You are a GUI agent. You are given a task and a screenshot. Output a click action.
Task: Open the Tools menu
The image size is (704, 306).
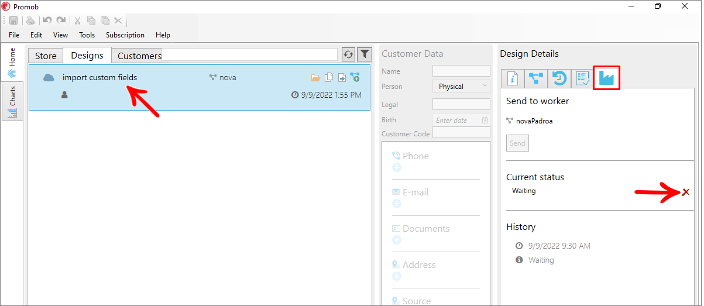coord(87,35)
